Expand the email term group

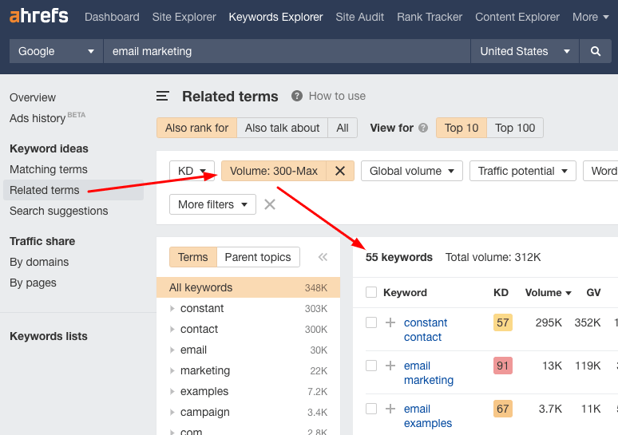[172, 350]
